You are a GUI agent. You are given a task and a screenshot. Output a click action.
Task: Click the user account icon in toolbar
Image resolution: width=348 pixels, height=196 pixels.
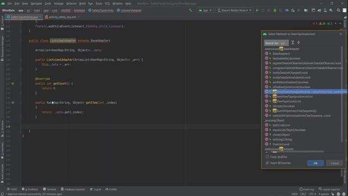click(344, 10)
